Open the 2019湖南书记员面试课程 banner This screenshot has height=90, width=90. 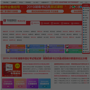[x=45, y=9]
